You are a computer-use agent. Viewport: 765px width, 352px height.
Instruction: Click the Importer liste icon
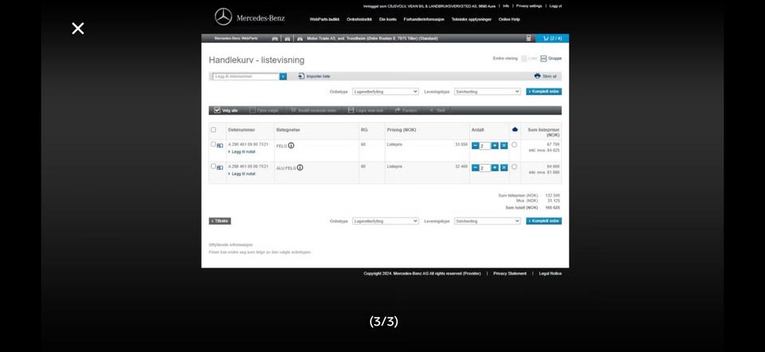click(301, 76)
